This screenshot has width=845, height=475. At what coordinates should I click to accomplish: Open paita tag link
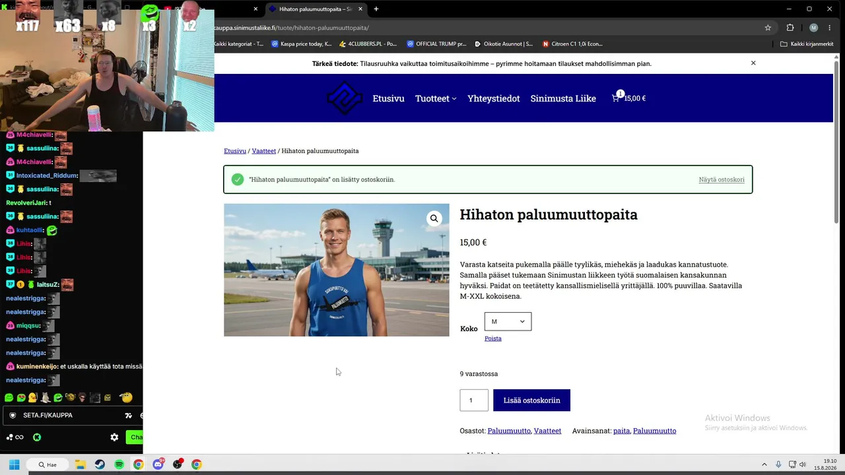[x=621, y=431]
